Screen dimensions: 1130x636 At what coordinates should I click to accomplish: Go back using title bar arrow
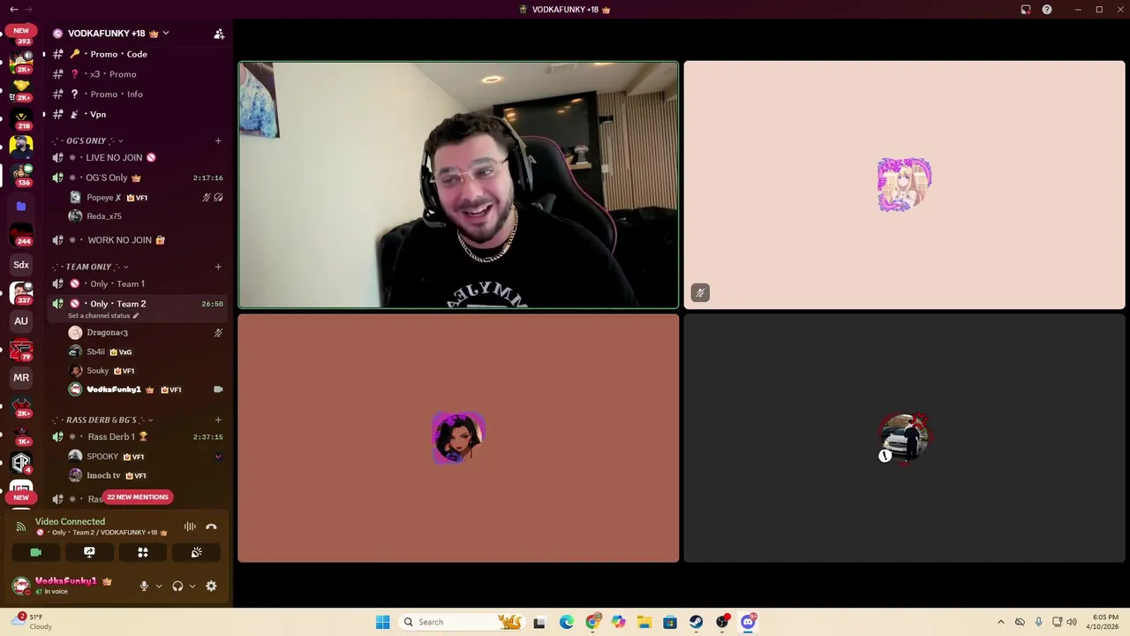(13, 10)
